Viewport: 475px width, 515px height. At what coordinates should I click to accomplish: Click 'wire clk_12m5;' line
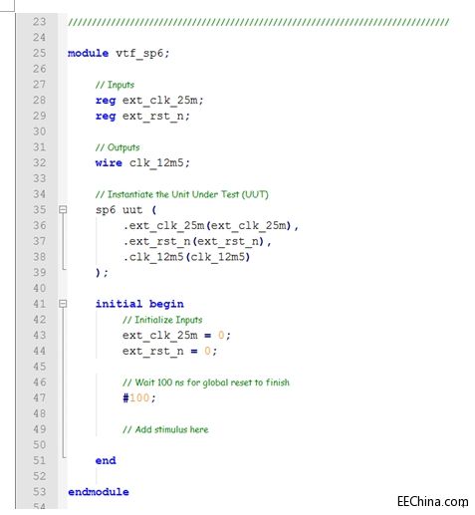pyautogui.click(x=142, y=162)
